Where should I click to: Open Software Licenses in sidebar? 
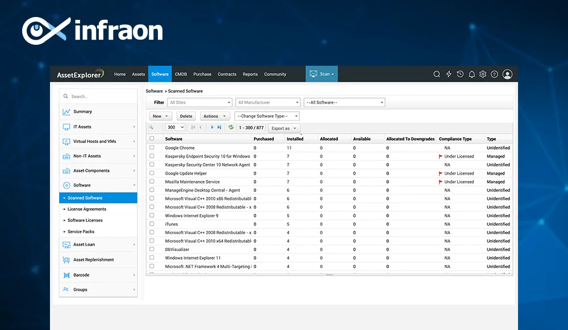pyautogui.click(x=85, y=220)
